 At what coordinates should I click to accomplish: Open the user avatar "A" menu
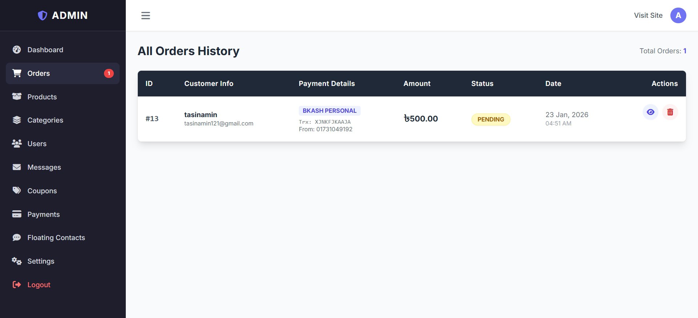678,16
